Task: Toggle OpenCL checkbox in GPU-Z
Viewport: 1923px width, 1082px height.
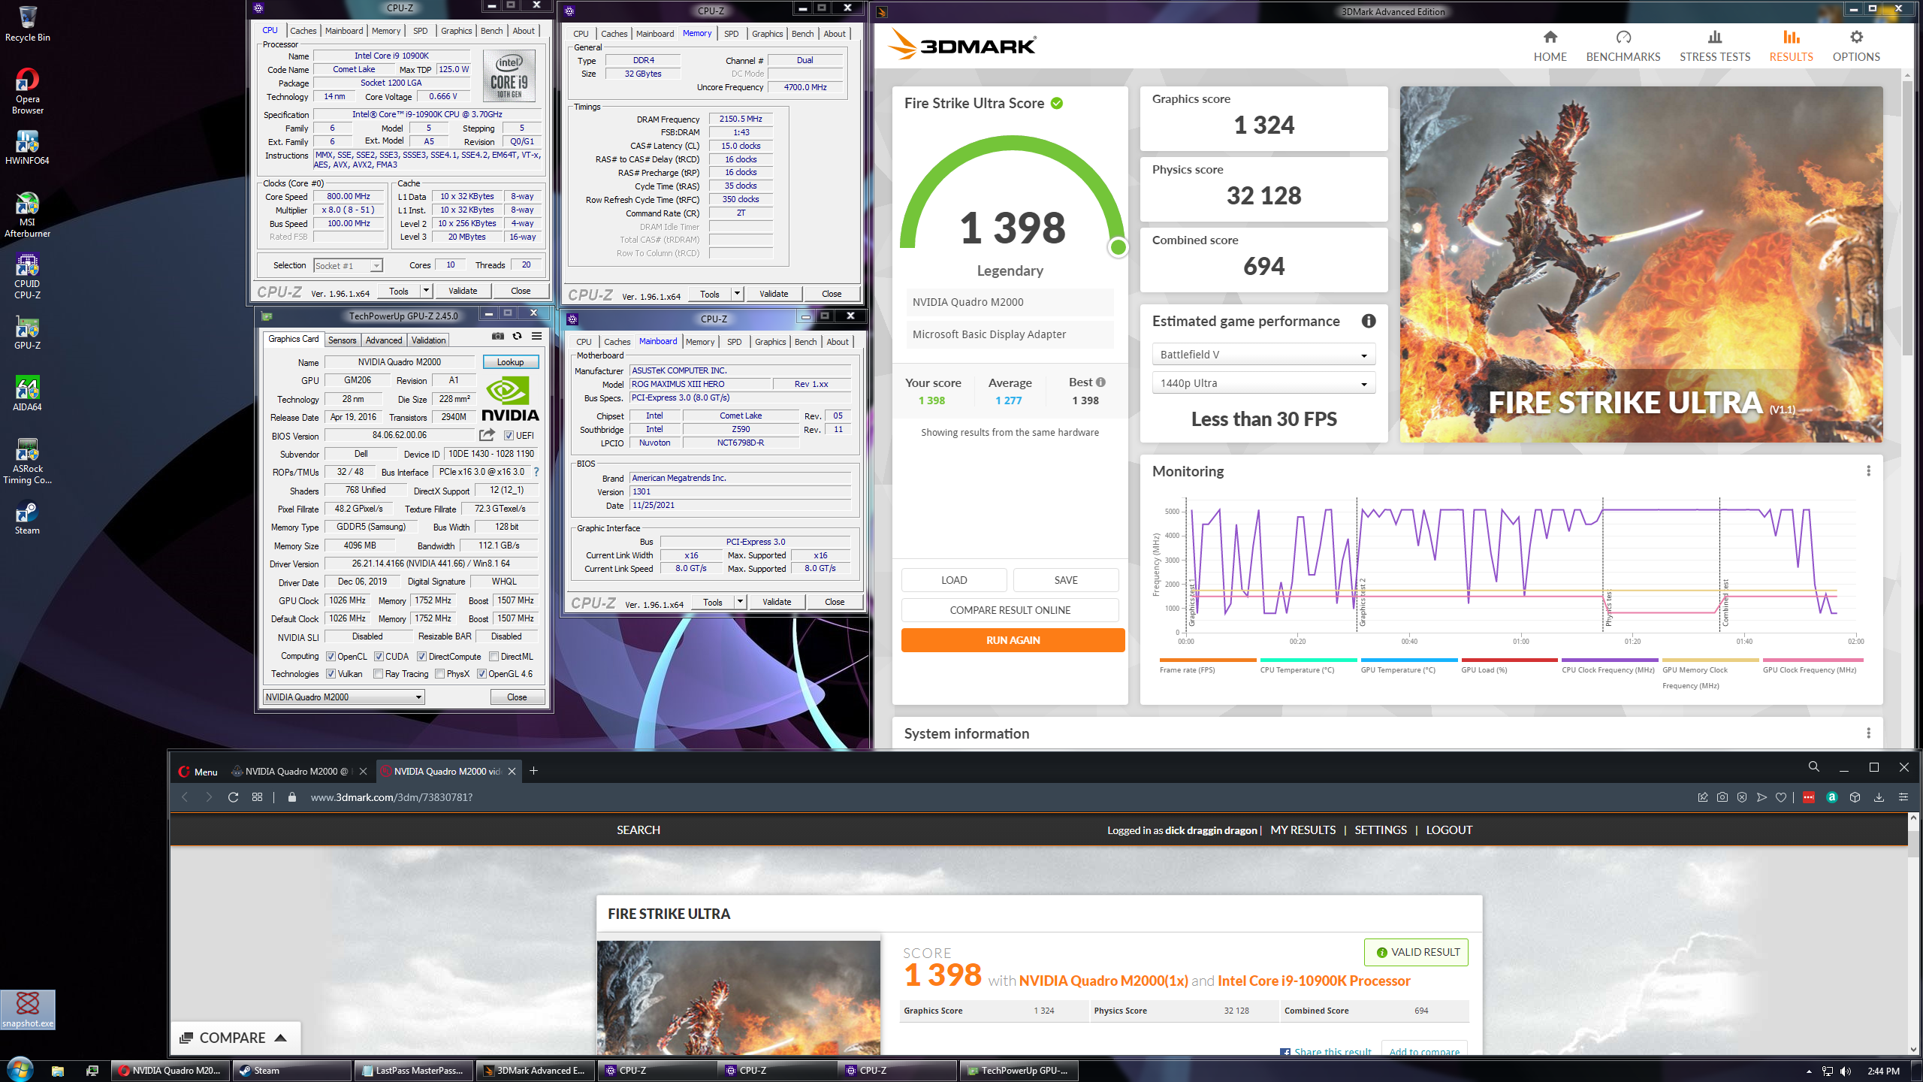Action: (331, 657)
